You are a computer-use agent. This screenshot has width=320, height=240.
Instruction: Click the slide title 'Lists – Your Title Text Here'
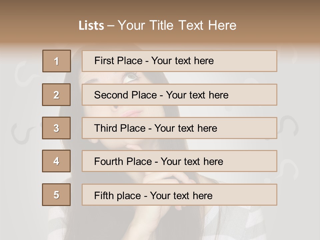(157, 25)
